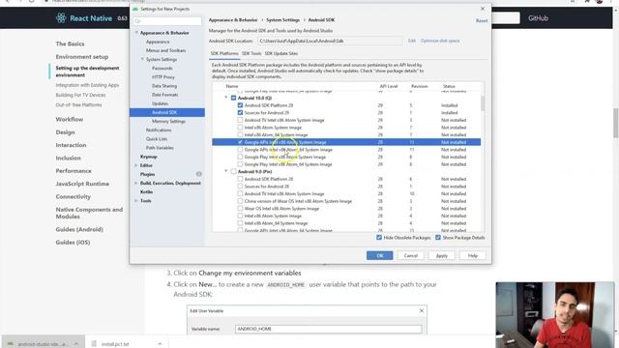
Task: Collapse Android 10.0 (Q) tree group
Action: [x=226, y=98]
